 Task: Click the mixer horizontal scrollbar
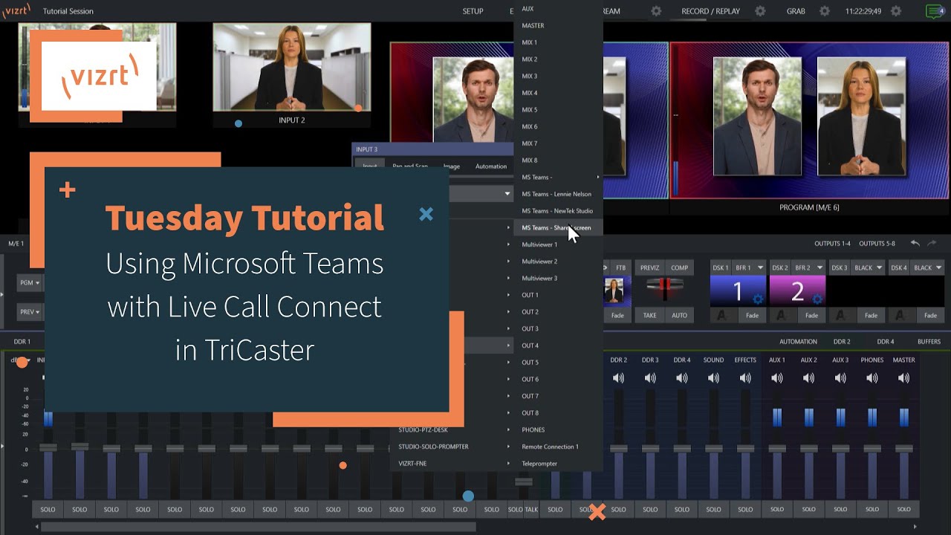(258, 527)
